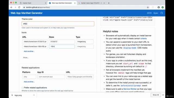174x98 pixels.
Task: Click the App ID com.example.app field
Action: tap(51, 77)
